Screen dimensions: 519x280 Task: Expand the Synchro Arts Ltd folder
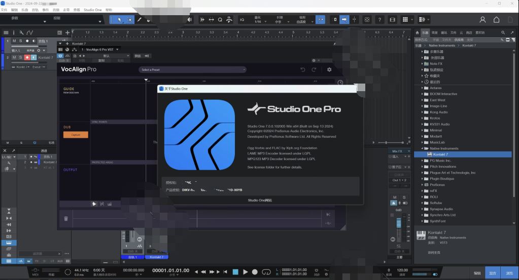pyautogui.click(x=422, y=215)
